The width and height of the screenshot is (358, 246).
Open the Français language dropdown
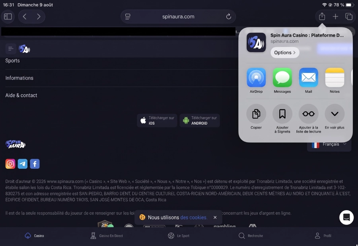[x=329, y=144]
